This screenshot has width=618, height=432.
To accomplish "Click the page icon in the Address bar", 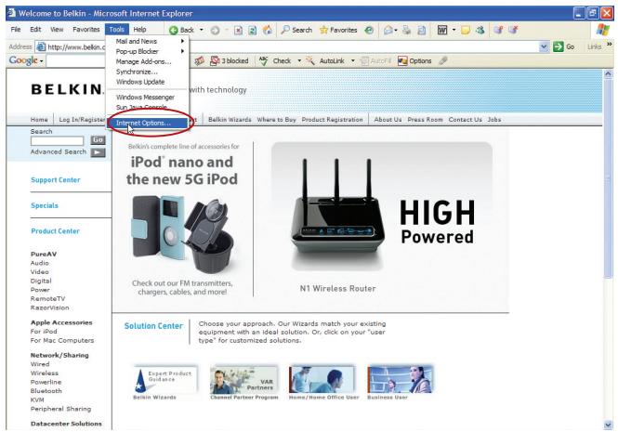I will (x=41, y=46).
